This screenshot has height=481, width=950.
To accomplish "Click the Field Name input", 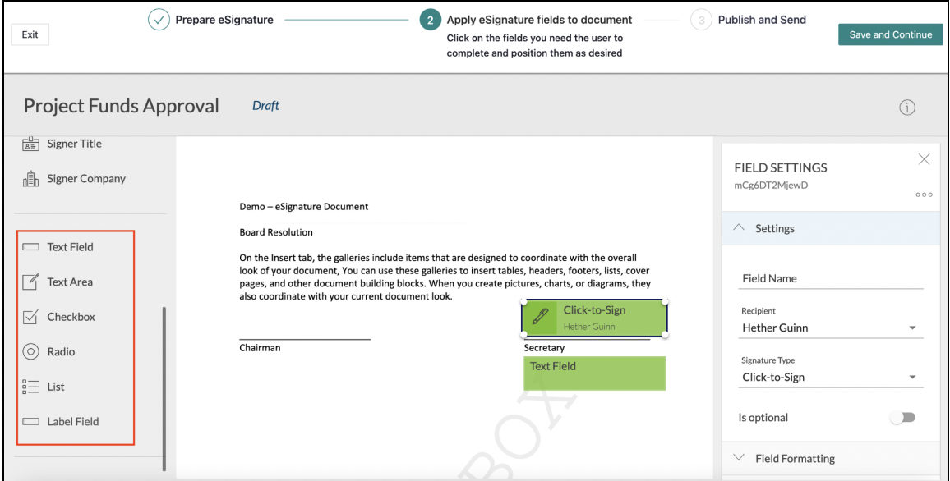I will (x=831, y=279).
